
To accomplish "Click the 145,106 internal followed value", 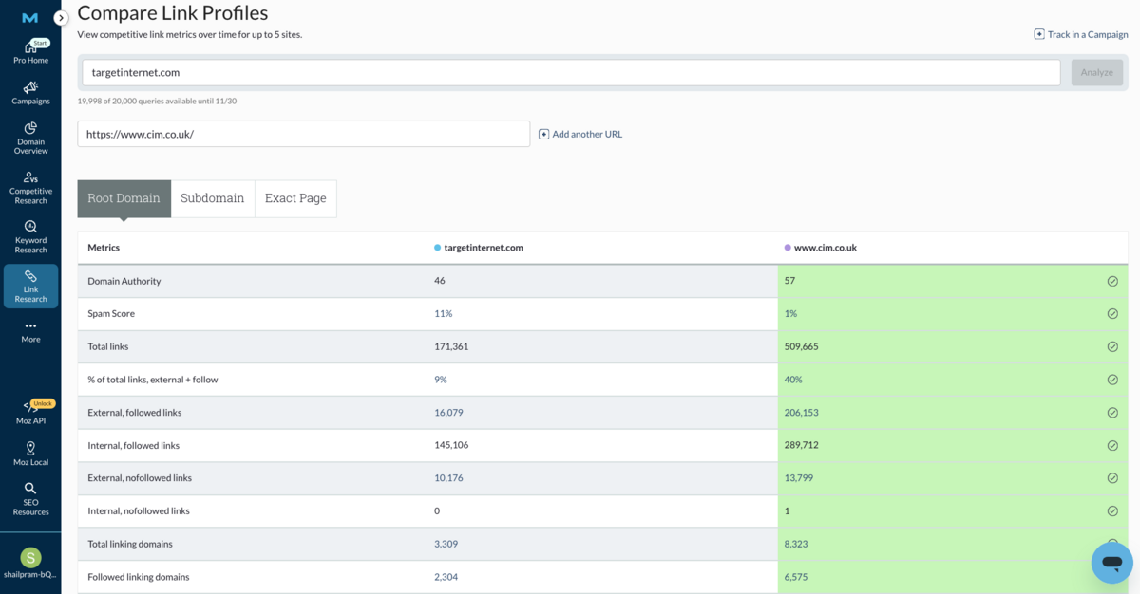I will (x=451, y=445).
